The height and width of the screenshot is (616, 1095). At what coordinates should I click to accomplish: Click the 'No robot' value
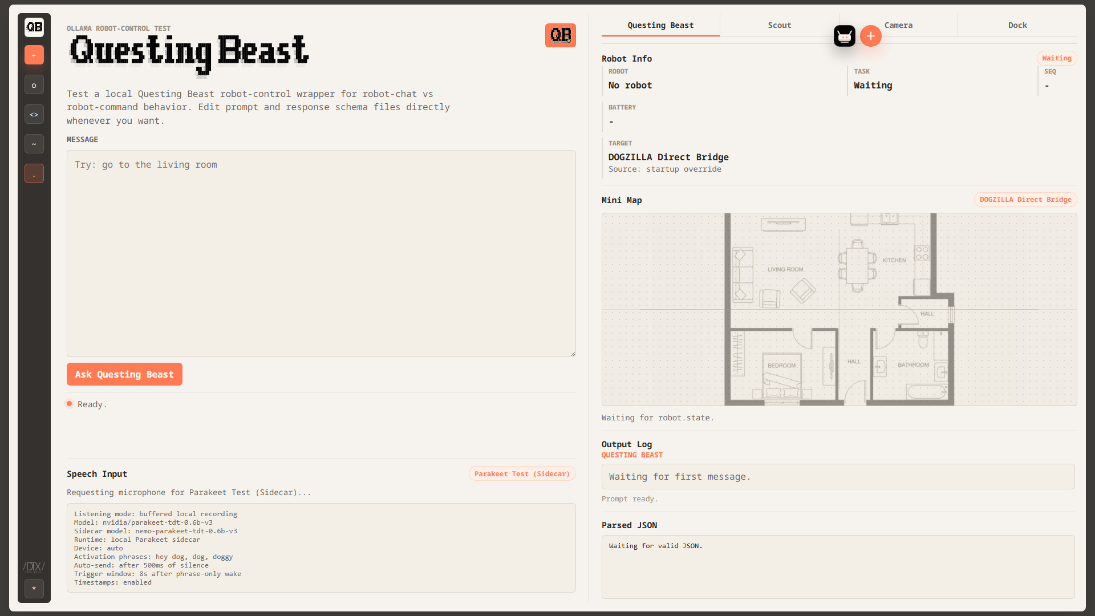tap(630, 86)
